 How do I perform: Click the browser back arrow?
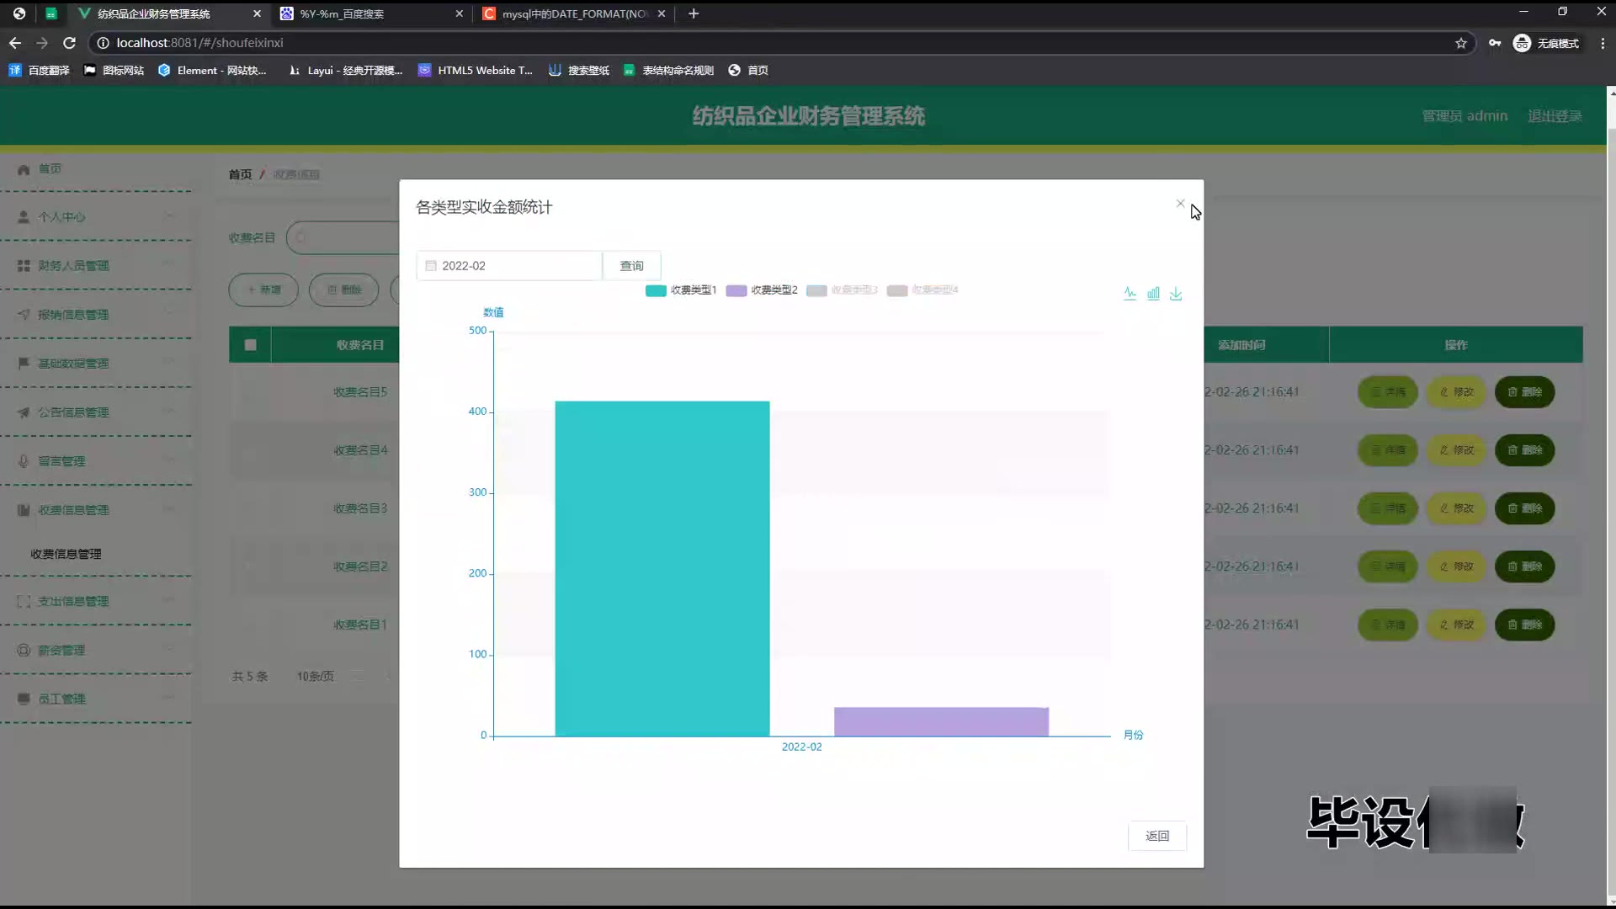[15, 42]
